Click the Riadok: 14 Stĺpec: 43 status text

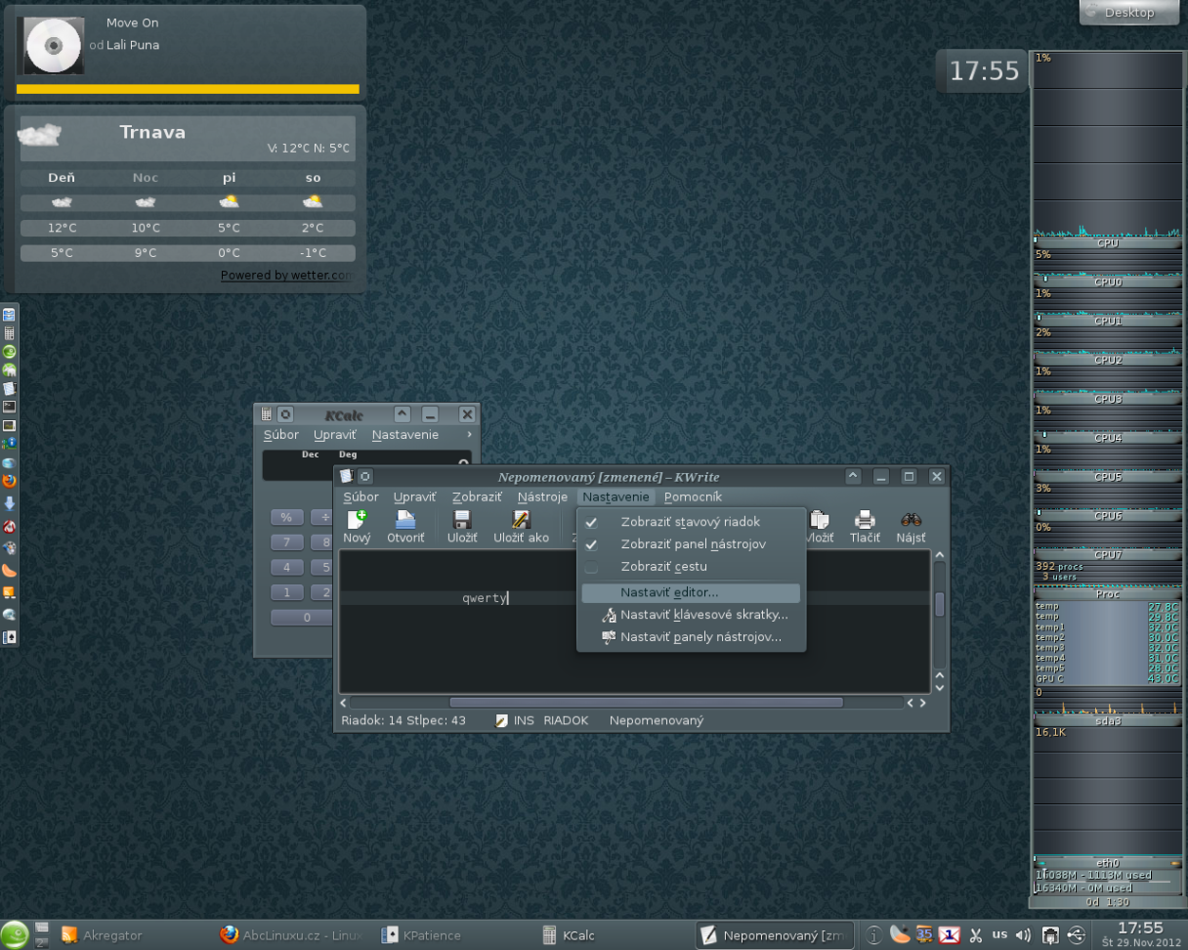click(x=403, y=720)
